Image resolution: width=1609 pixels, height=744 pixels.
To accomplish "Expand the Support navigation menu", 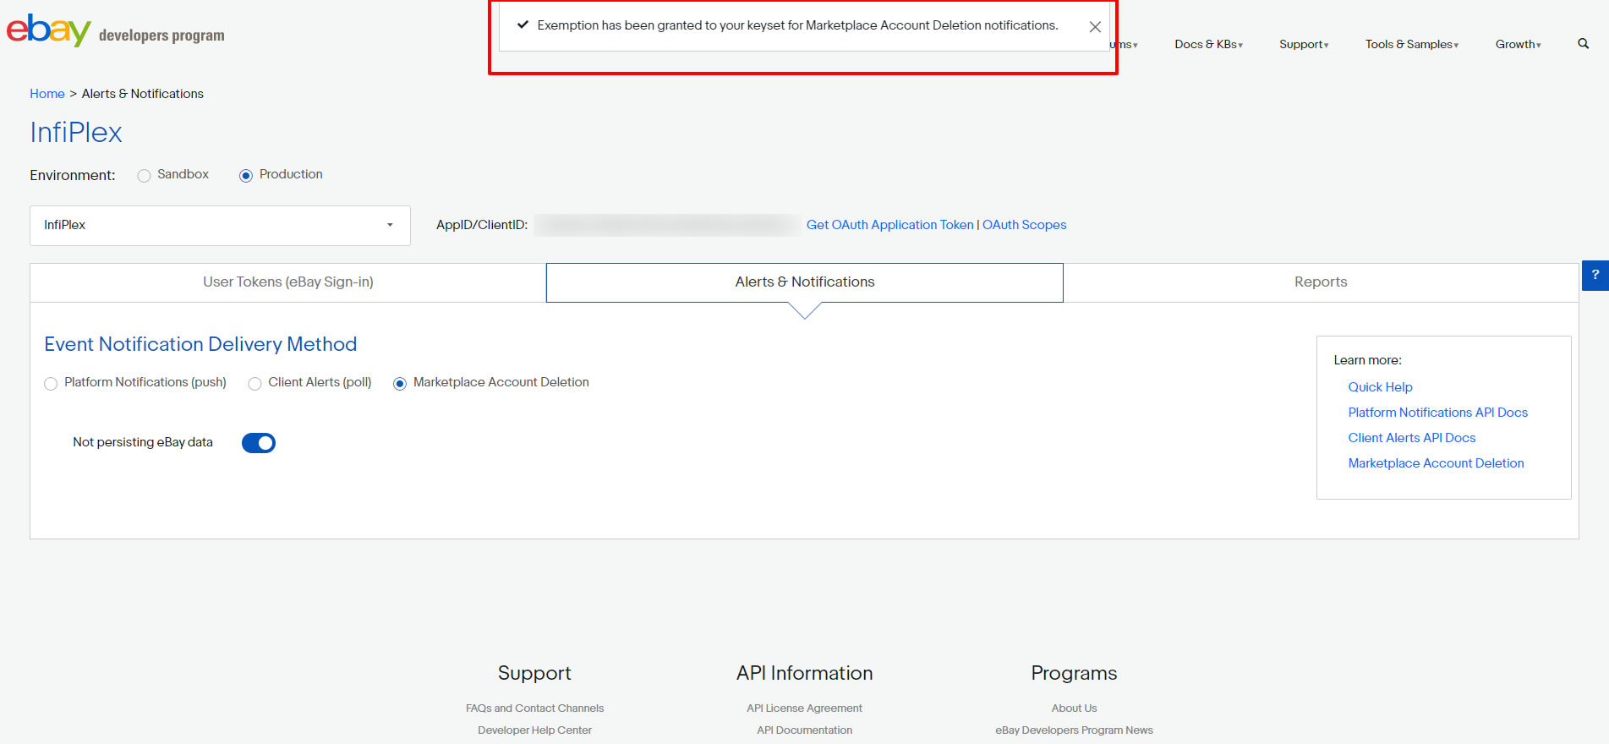I will click(1303, 44).
